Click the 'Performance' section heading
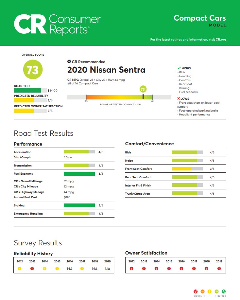Image resolution: width=240 pixels, height=300 pixels. point(28,144)
